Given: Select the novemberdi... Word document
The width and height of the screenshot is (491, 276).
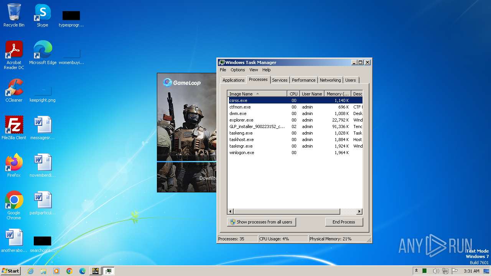Looking at the screenshot, I should pyautogui.click(x=43, y=165).
